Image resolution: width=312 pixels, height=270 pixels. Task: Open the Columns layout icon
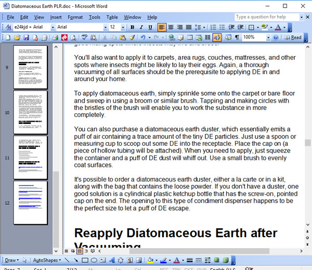coord(207,37)
